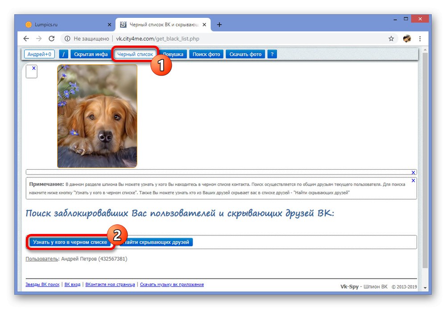Click the '?' help button

point(272,54)
